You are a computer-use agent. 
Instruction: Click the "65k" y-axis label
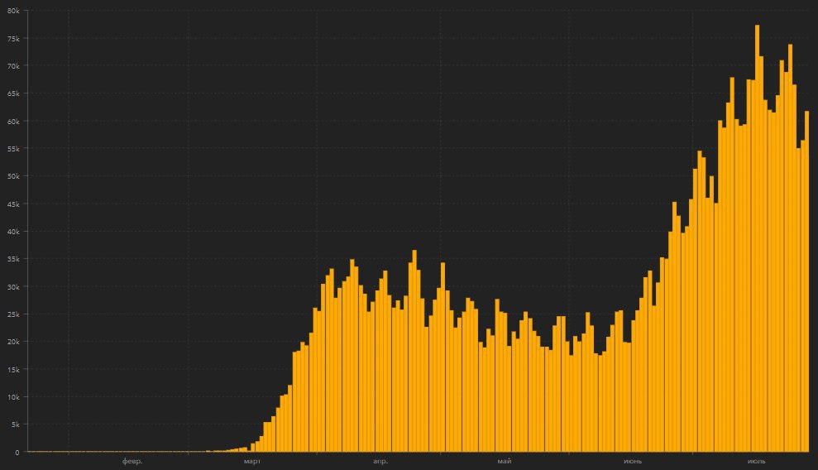(x=13, y=94)
